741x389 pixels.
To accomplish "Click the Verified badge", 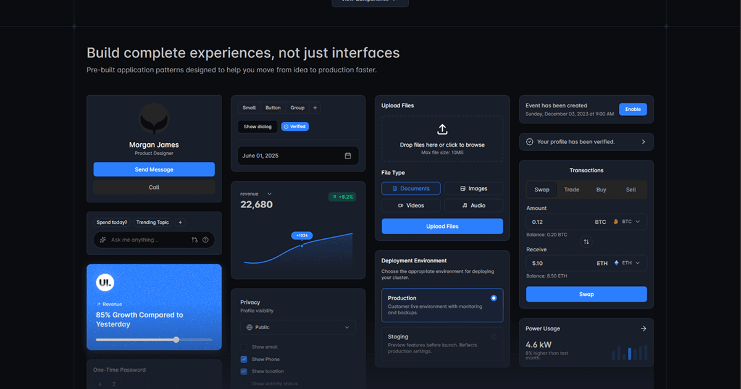I will tap(295, 127).
